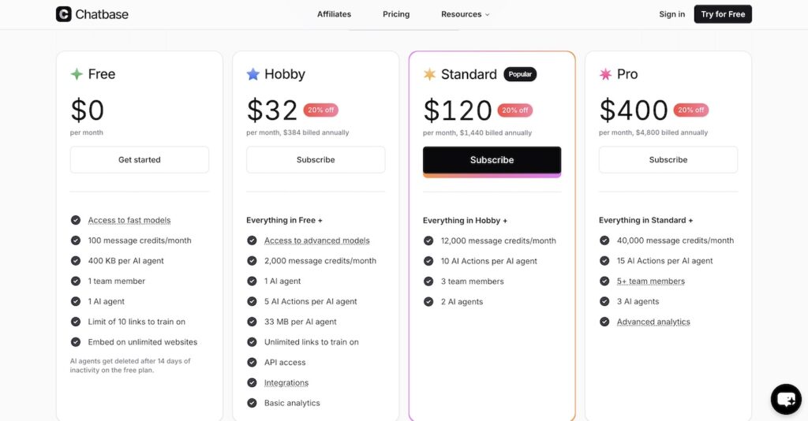
Task: Click the blue Hobby plan star icon
Action: point(253,74)
